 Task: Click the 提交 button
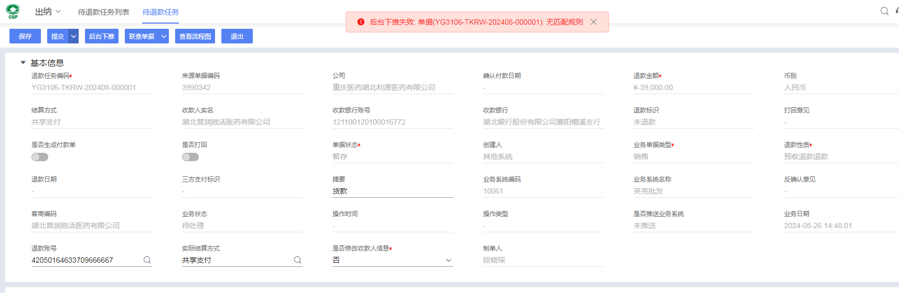58,36
